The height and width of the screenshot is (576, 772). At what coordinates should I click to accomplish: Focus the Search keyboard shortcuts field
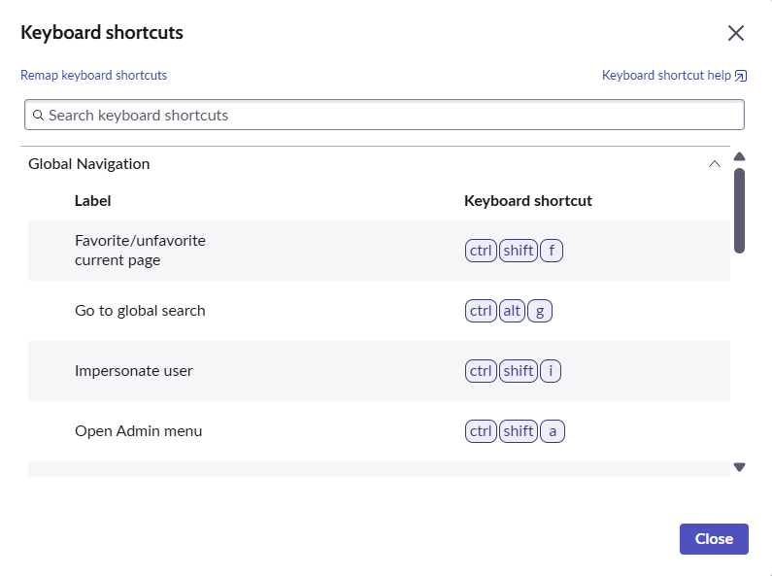click(x=384, y=116)
